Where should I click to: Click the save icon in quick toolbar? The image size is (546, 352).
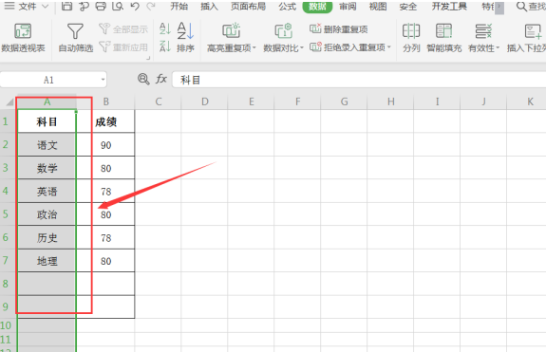coord(66,6)
